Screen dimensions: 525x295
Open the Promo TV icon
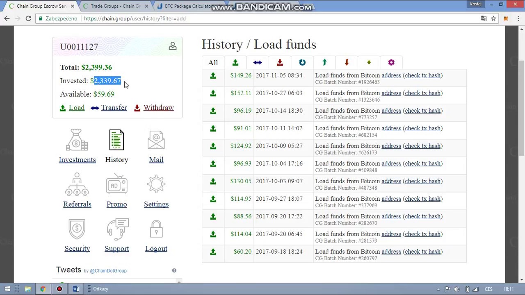pos(117,184)
